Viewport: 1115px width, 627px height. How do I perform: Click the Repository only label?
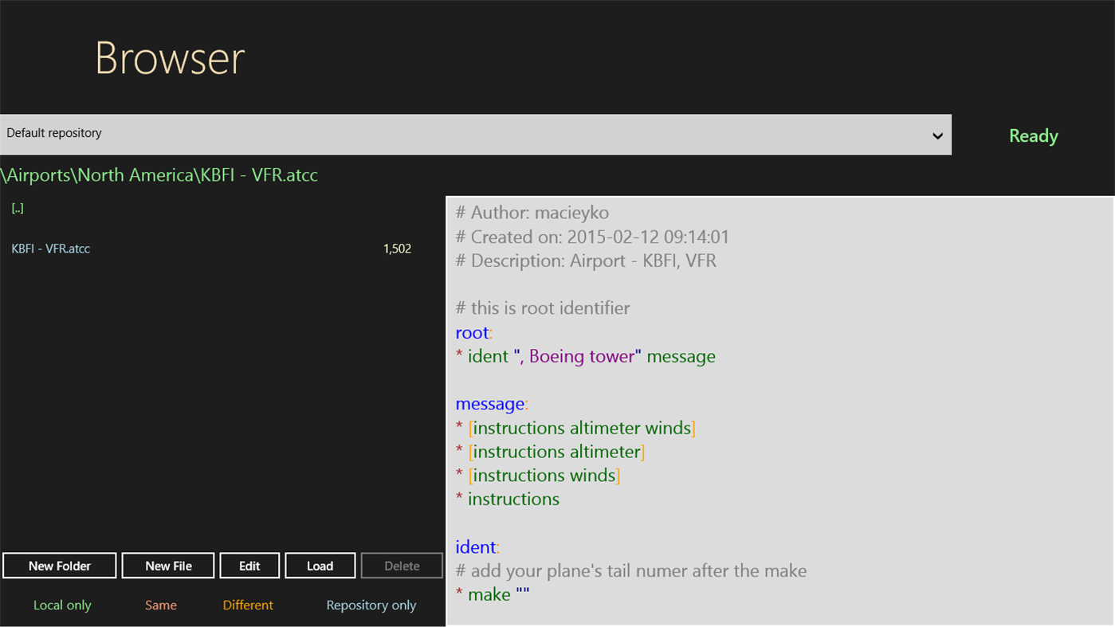(x=371, y=605)
